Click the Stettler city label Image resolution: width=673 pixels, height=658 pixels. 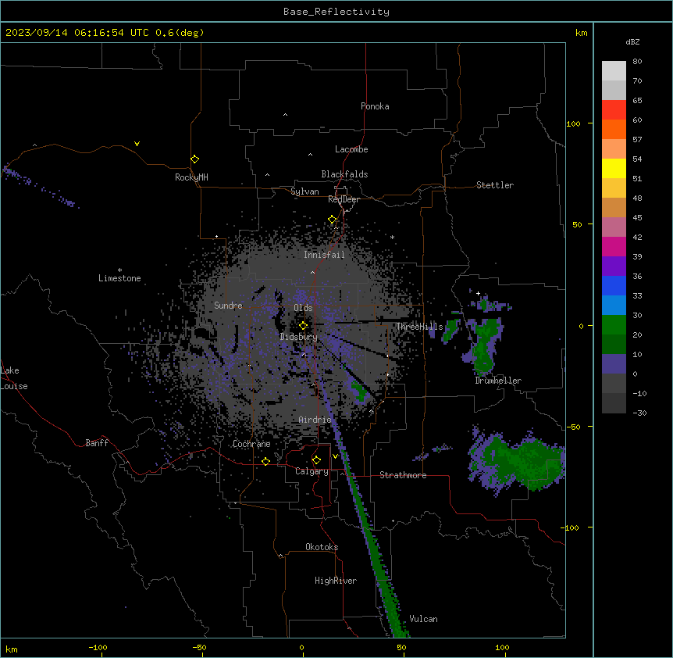(x=495, y=185)
